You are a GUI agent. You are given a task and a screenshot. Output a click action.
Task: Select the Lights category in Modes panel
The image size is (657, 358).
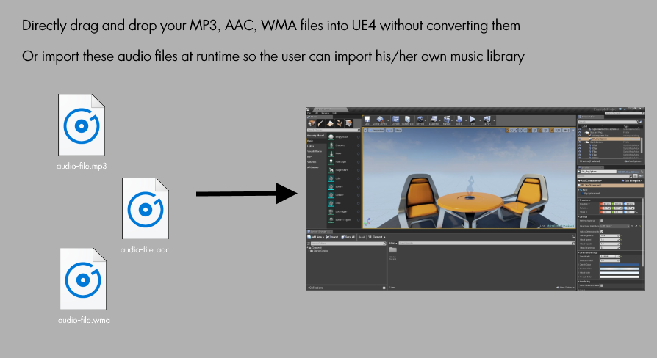coord(310,146)
